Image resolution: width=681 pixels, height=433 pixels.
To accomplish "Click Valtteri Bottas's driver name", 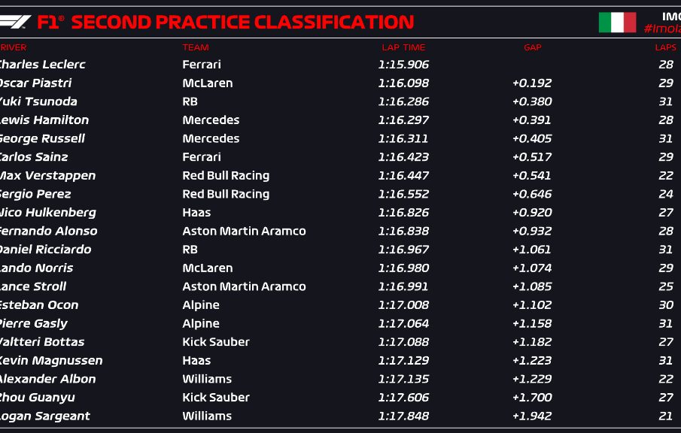I will click(41, 342).
